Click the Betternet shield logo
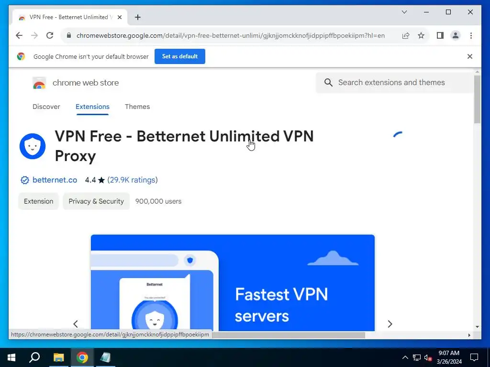 [x=33, y=146]
